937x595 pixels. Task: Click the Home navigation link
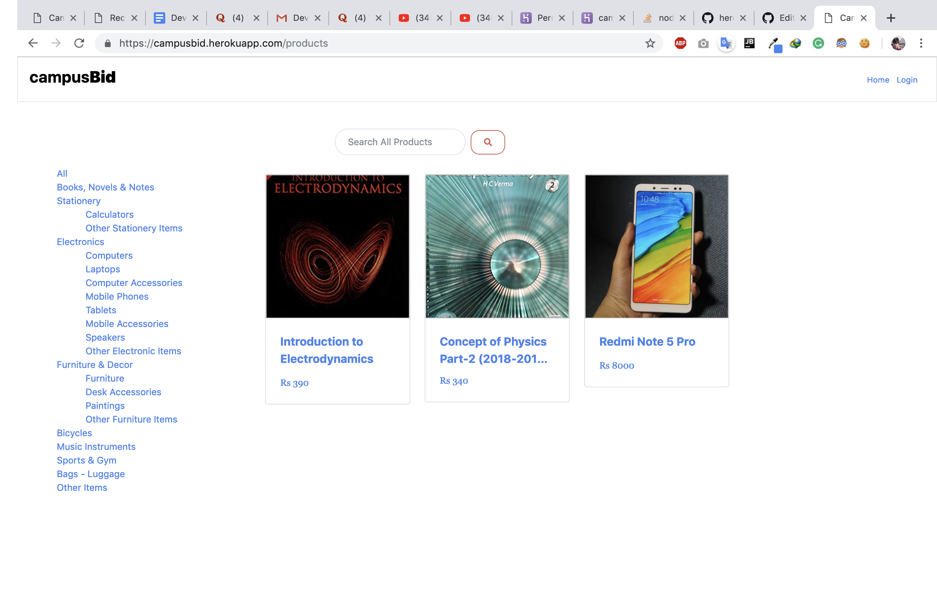pos(877,80)
